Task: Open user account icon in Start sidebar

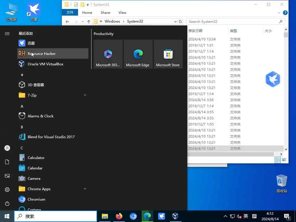Action: pyautogui.click(x=7, y=148)
